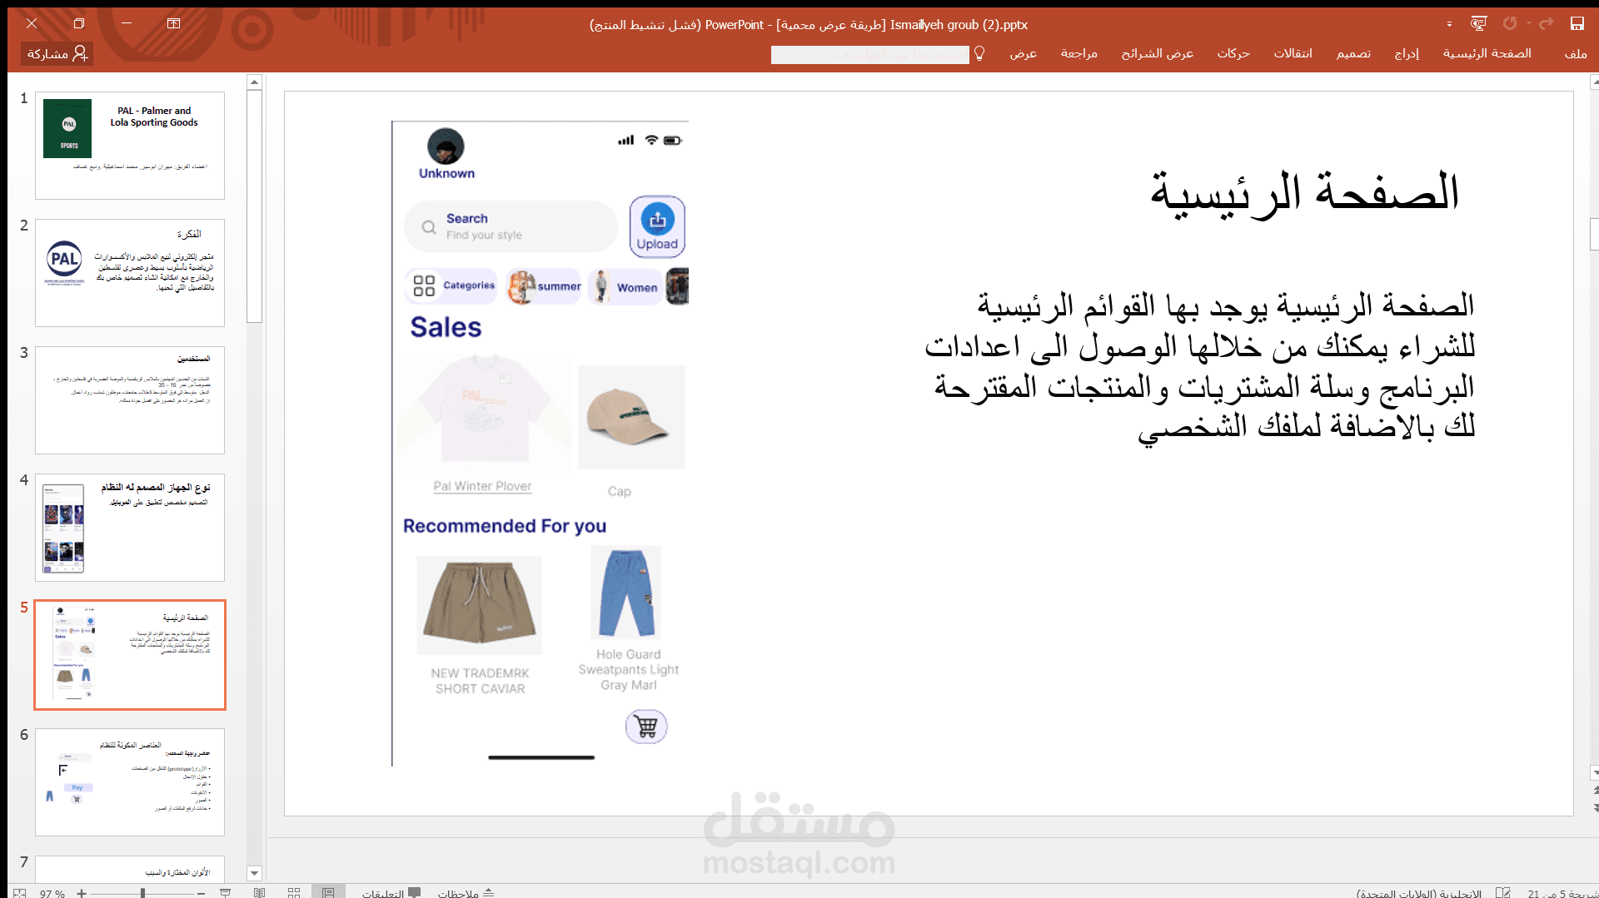The image size is (1599, 898).
Task: Click the brown shorts product image
Action: click(479, 605)
